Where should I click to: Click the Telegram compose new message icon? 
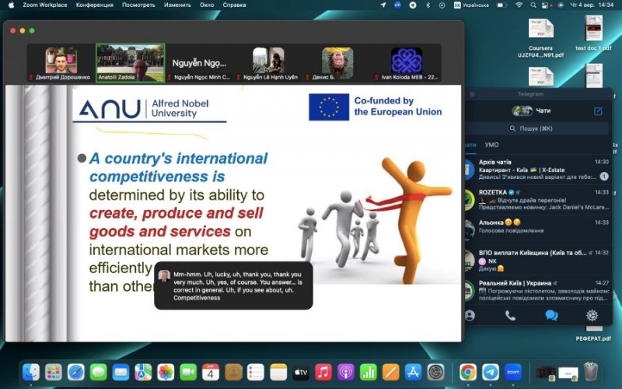[598, 111]
